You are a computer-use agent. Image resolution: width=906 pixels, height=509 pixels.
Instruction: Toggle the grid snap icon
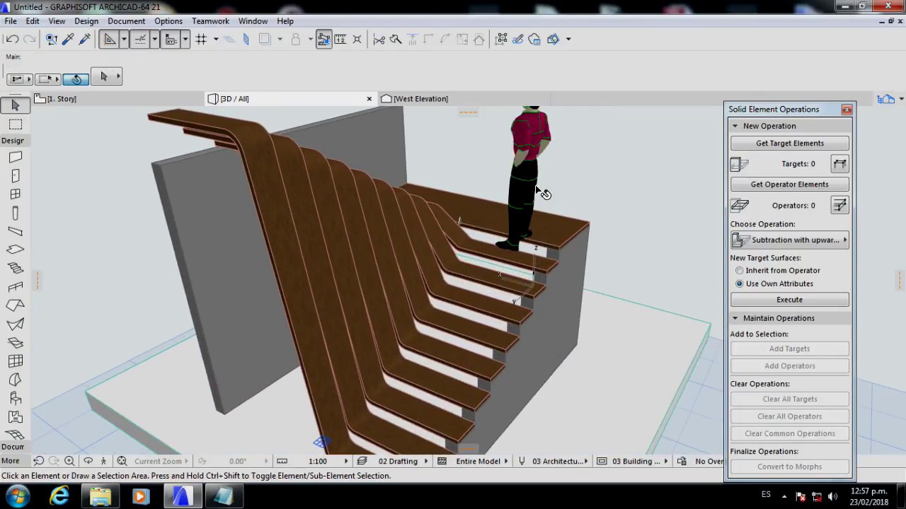[201, 40]
